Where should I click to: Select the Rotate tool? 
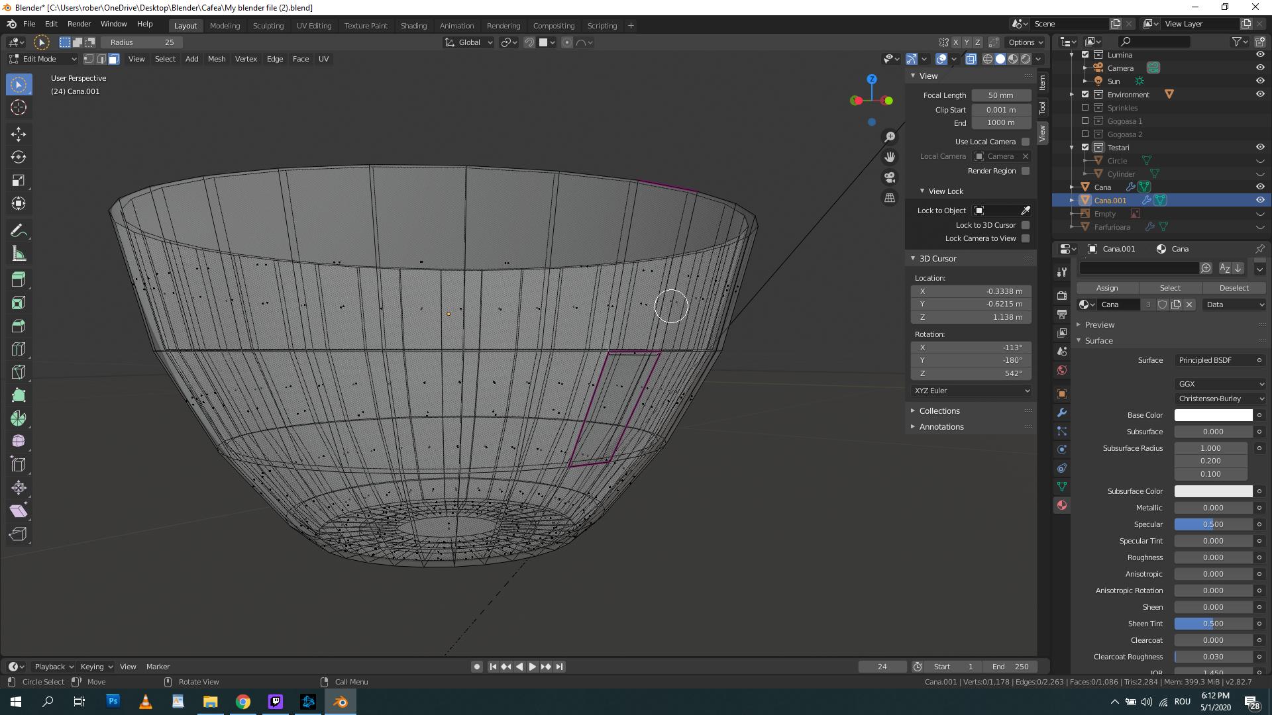click(19, 157)
